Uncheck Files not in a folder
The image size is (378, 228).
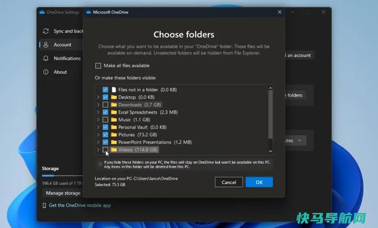[x=105, y=89]
